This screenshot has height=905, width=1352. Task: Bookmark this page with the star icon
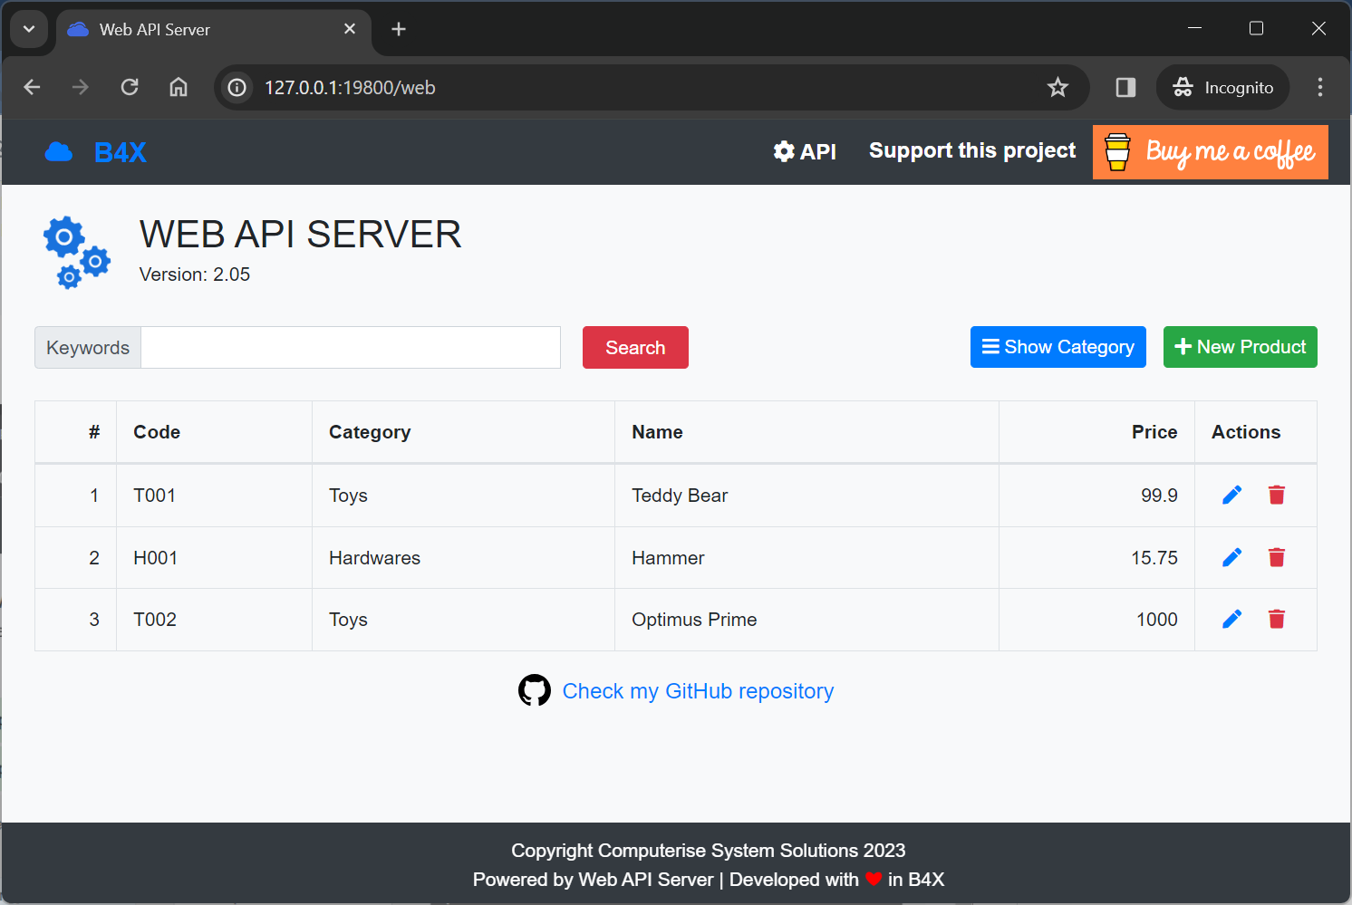(1057, 87)
